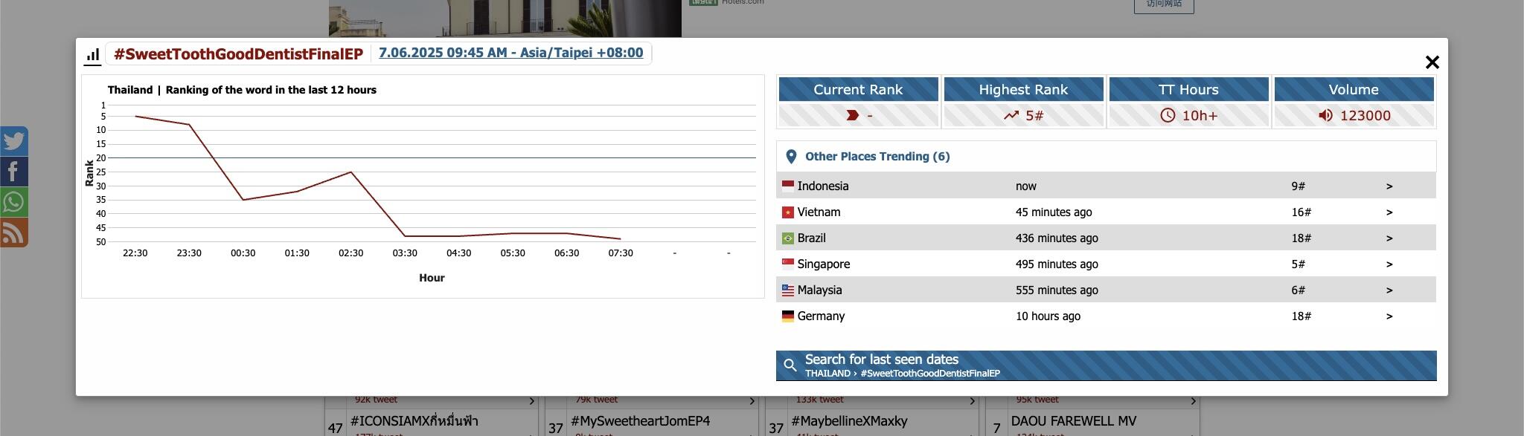Viewport: 1524px width, 436px height.
Task: Click the search magnifier icon
Action: point(790,365)
